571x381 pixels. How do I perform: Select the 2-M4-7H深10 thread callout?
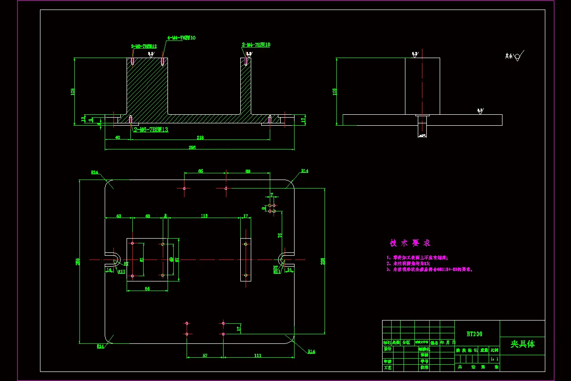point(256,45)
